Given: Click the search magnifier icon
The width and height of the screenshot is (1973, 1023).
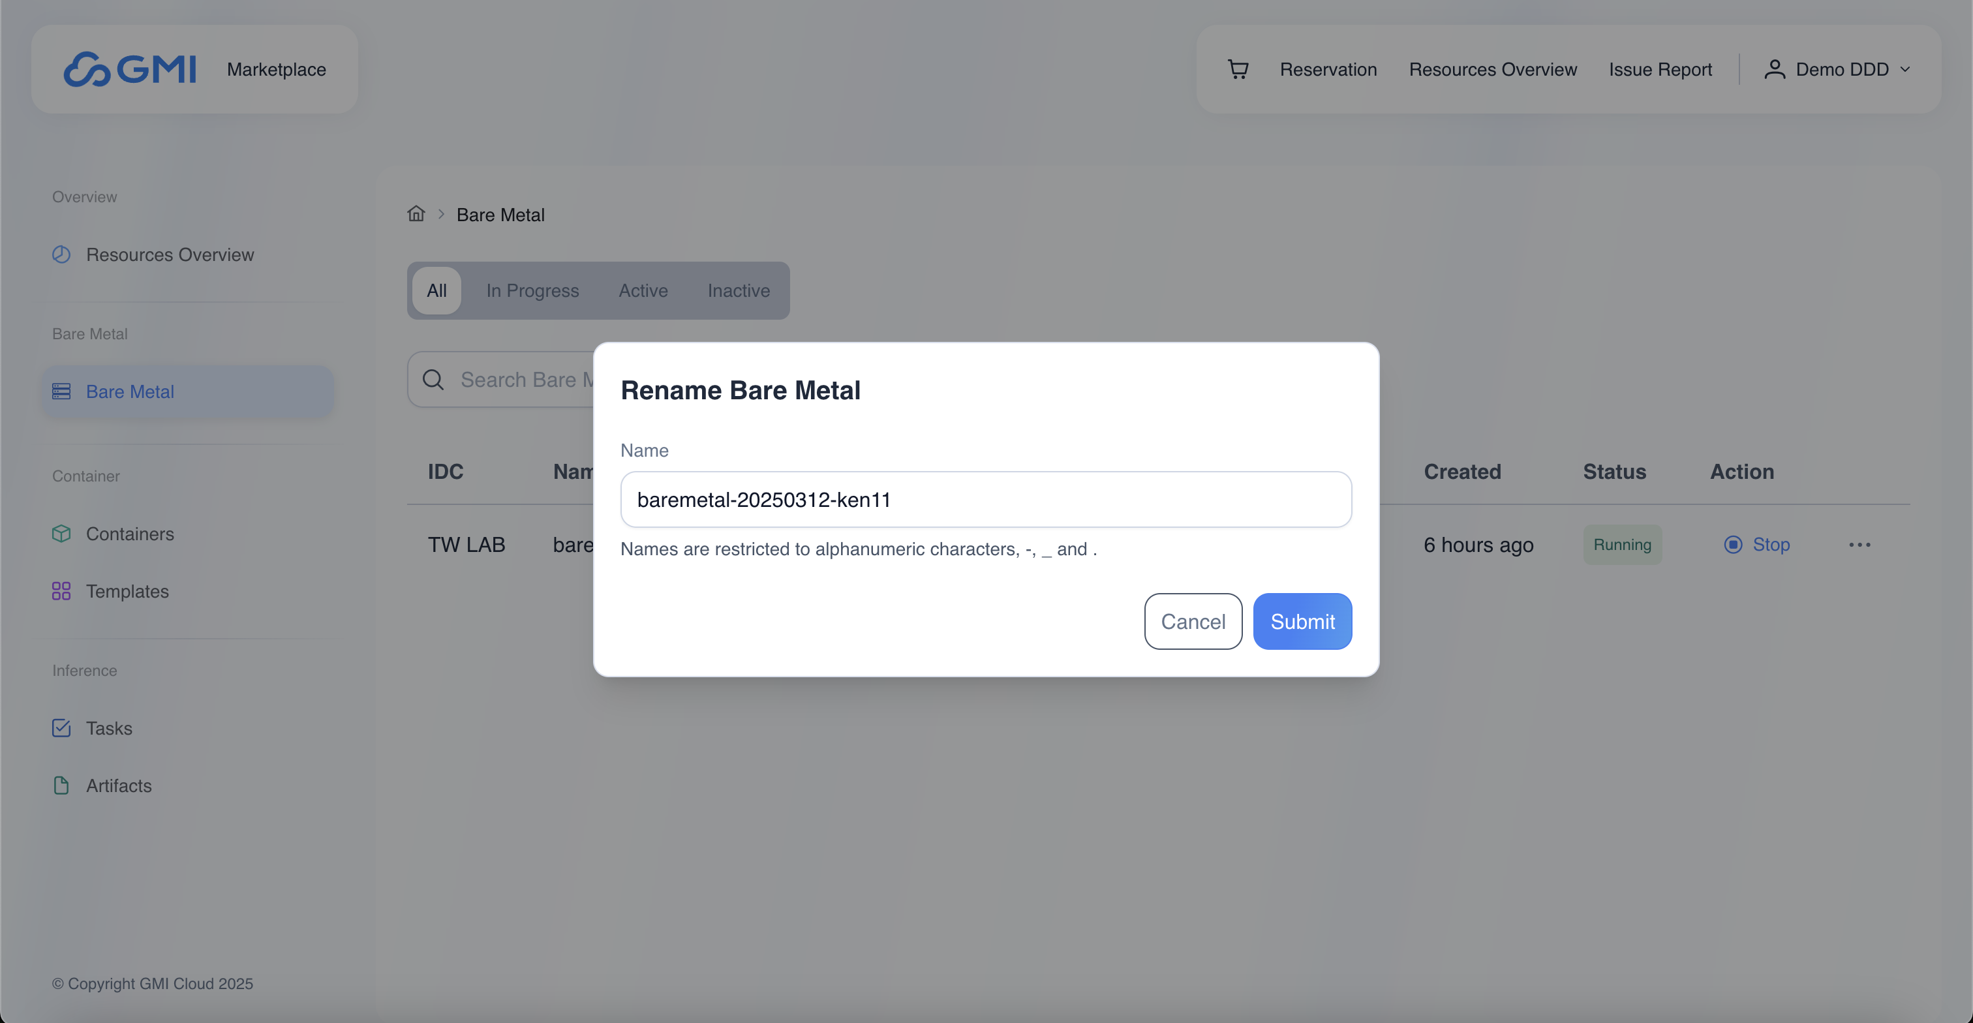Looking at the screenshot, I should [x=433, y=379].
